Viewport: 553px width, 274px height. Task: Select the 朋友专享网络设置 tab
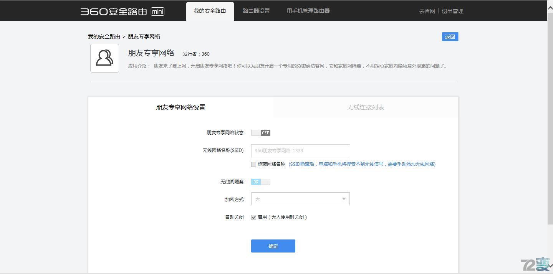point(180,107)
